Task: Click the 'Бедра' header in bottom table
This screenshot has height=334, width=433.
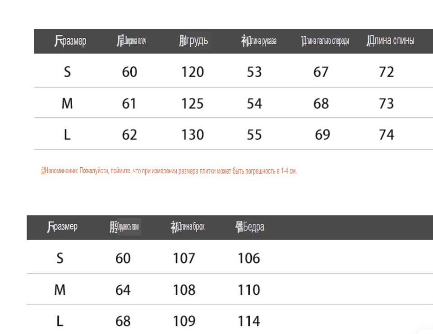Action: (x=249, y=227)
